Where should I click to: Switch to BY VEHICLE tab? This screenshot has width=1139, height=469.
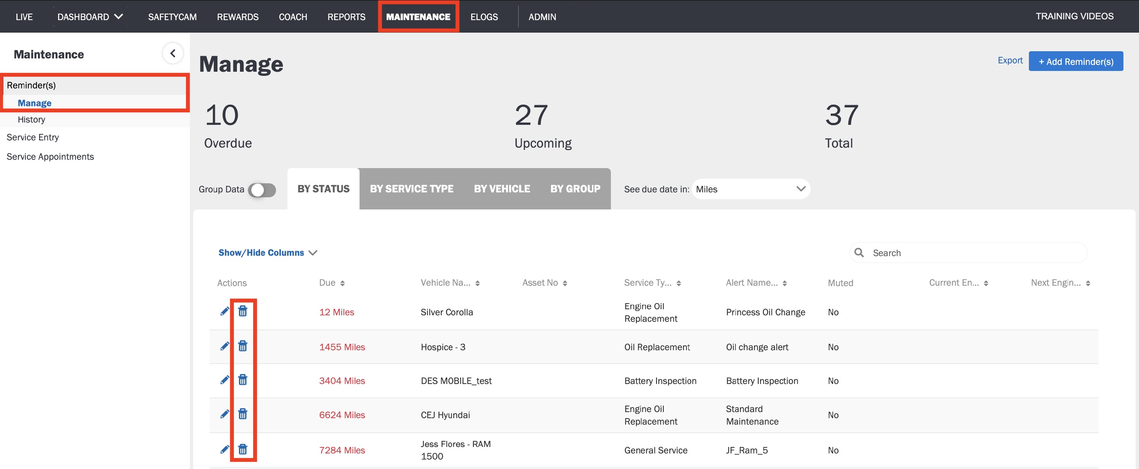(502, 189)
